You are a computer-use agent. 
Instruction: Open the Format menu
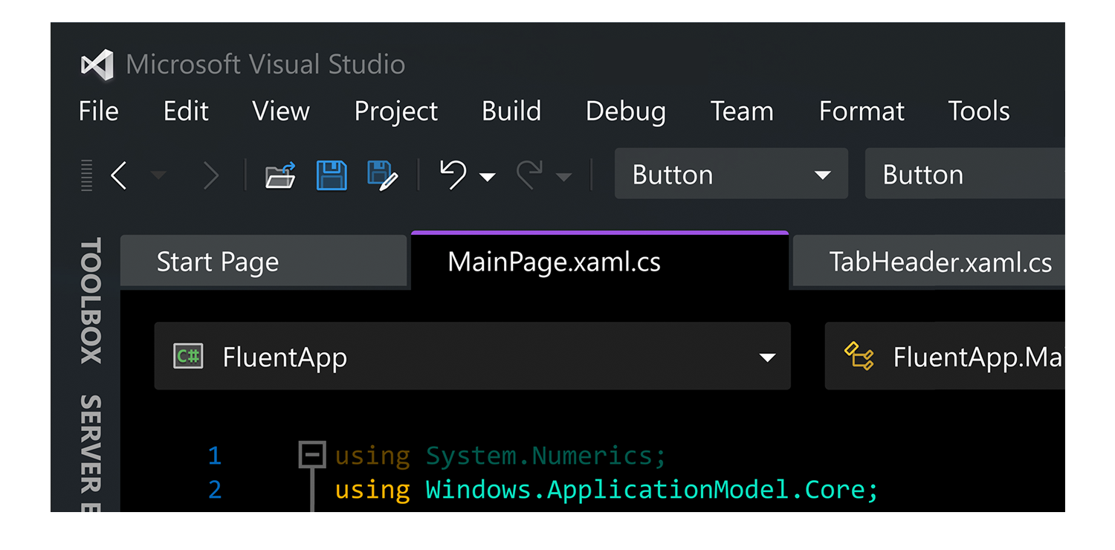861,111
